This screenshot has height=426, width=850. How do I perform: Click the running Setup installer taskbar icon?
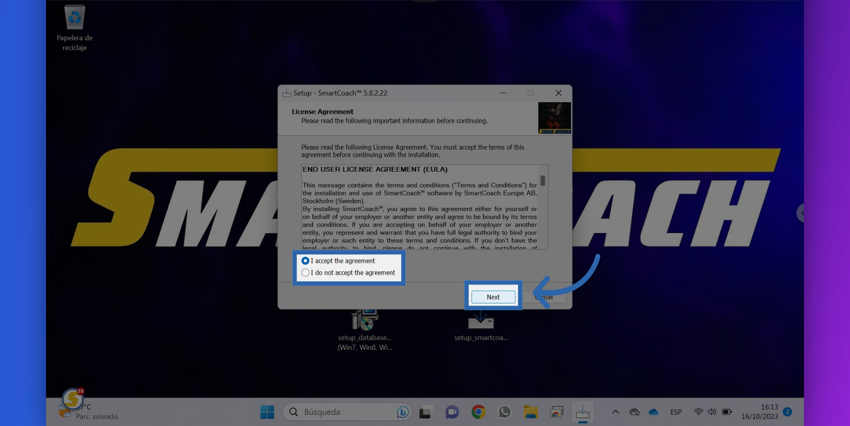tap(583, 412)
